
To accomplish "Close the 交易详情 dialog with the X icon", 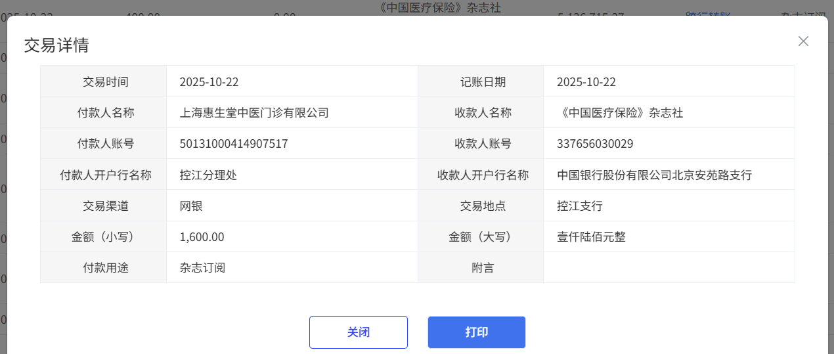I will [803, 41].
